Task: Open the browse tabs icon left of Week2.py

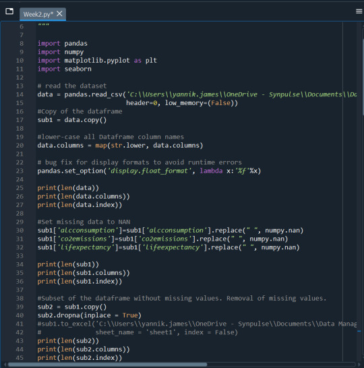Action: [x=9, y=11]
